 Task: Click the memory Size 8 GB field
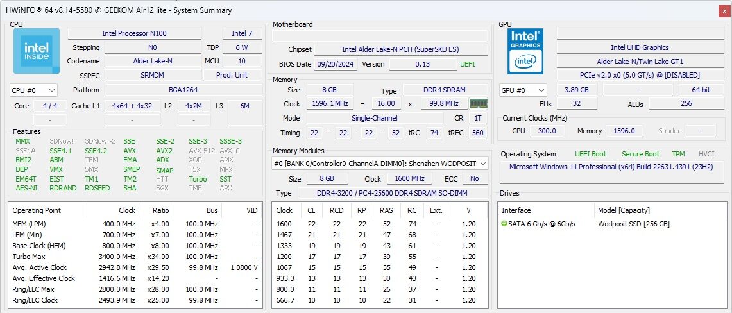point(330,90)
